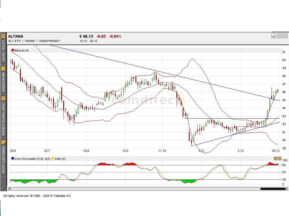Image resolution: width=289 pixels, height=216 pixels.
Task: Open the Listen / Depot folder icon
Action: click(x=3, y=36)
